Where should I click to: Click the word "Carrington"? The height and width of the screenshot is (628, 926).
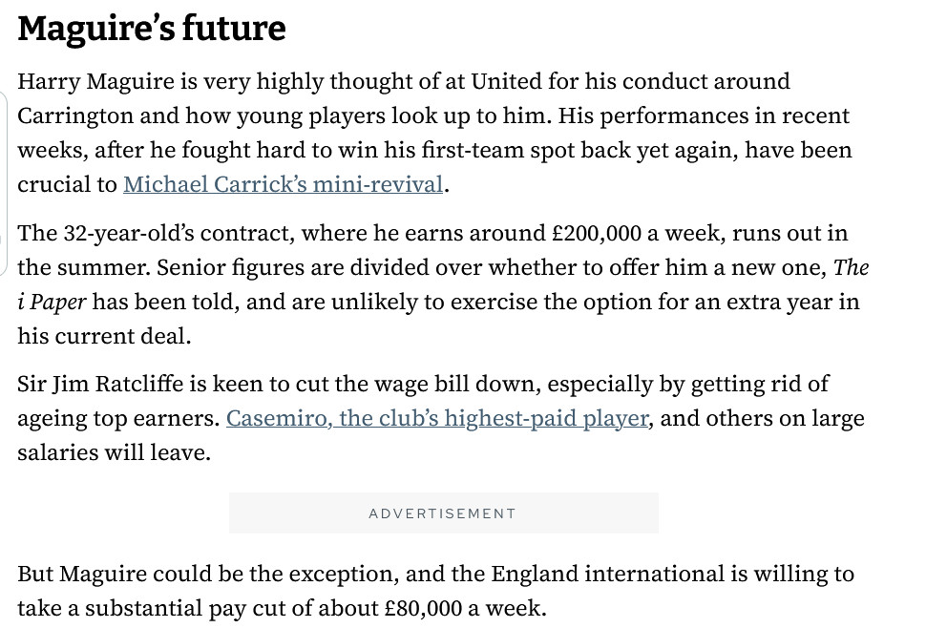click(80, 115)
